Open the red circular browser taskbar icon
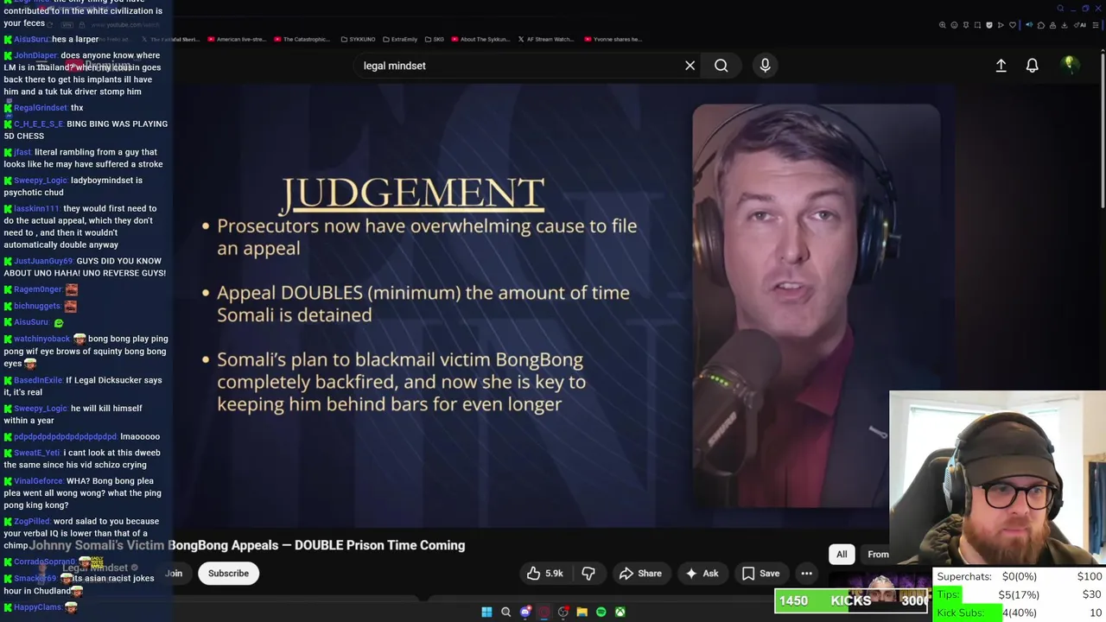Screen dimensions: 1106x622 (x=544, y=612)
